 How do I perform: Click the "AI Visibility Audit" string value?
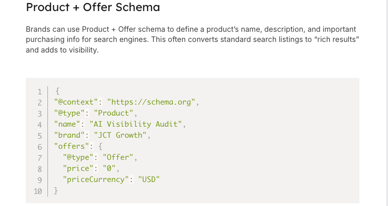point(137,124)
